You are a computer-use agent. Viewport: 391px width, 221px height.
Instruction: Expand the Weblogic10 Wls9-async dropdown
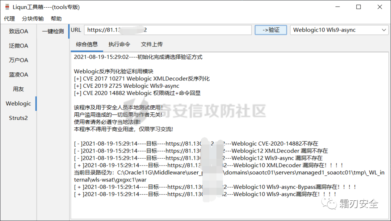(339, 30)
